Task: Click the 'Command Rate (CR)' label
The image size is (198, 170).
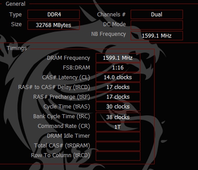Action: (64, 126)
